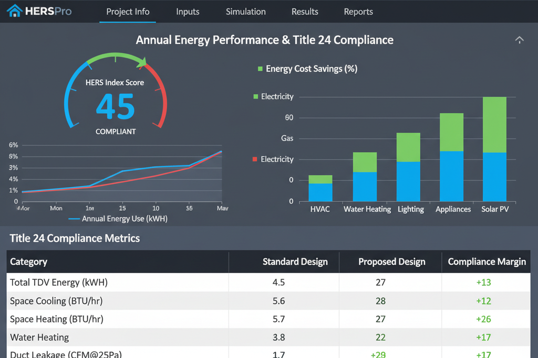Click the 3.8 Standard Design value
This screenshot has height=358, width=538.
[x=278, y=338]
